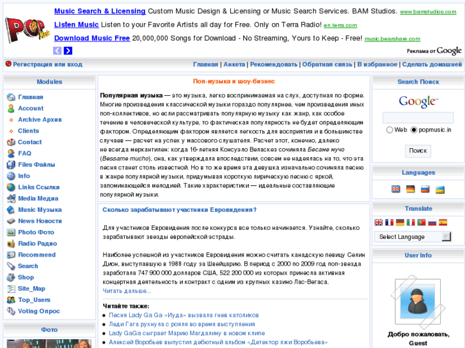This screenshot has height=348, width=465.
Task: Click the Russian flag under Languages
Action: tap(425, 189)
